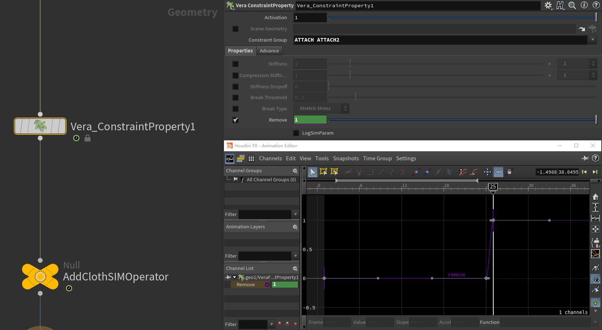Switch to the table spreadsheet view icon
The image size is (602, 330).
click(251, 158)
